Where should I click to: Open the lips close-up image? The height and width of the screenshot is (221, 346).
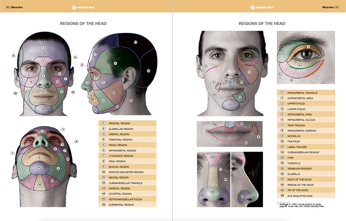(230, 134)
